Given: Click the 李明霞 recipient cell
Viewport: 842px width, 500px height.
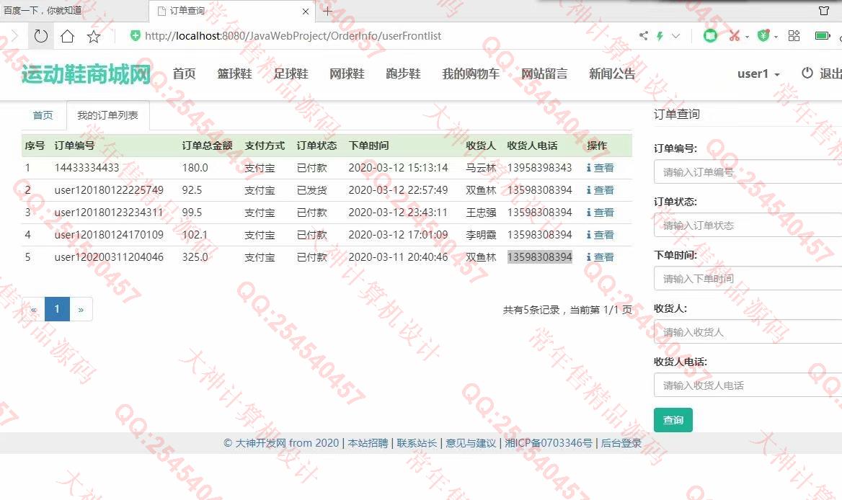Looking at the screenshot, I should click(x=481, y=235).
